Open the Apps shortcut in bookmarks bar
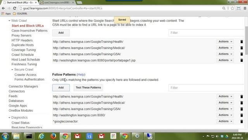The height and width of the screenshot is (140, 248). [6, 14]
